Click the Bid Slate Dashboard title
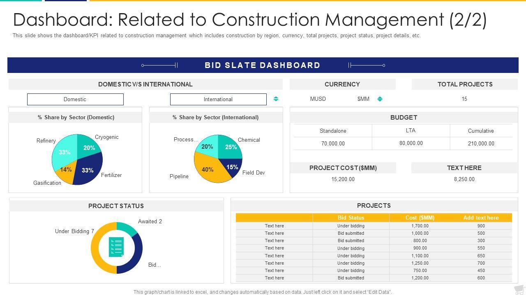526x295 pixels. [x=263, y=65]
